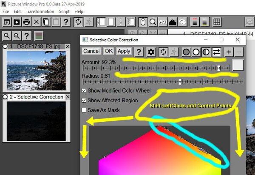Click the refresh arrows icon in main toolbar

click(78, 22)
